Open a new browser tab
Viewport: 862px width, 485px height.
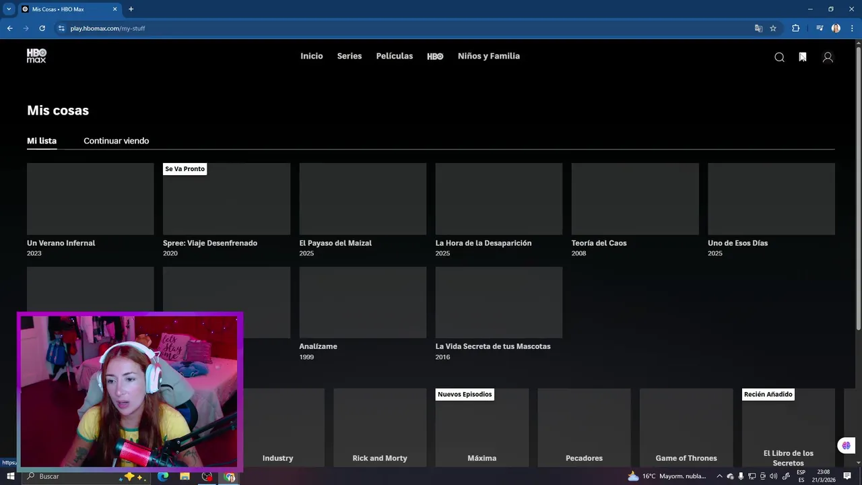[x=131, y=9]
